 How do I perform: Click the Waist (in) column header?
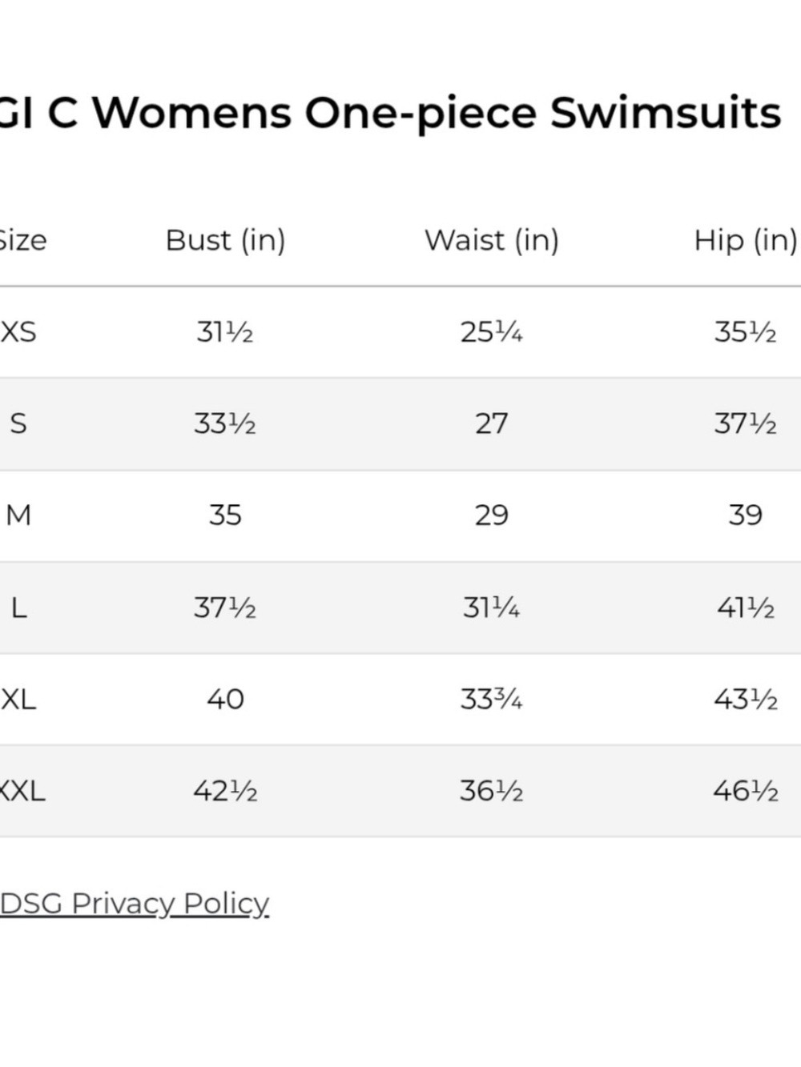(492, 240)
